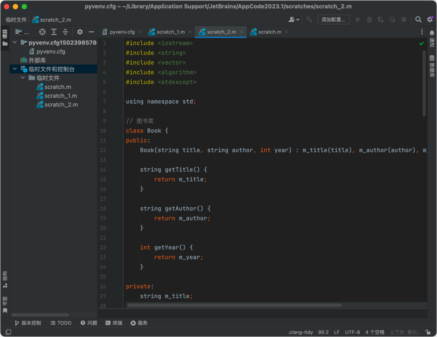Run with coverage icon

pyautogui.click(x=381, y=20)
